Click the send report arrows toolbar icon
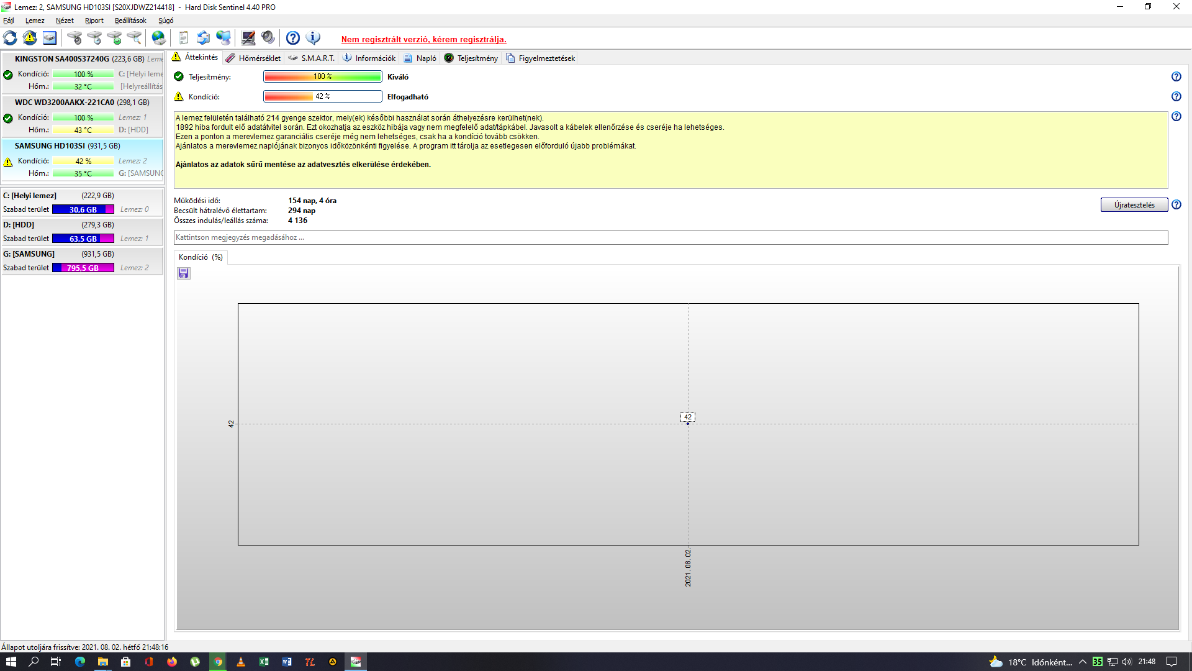Viewport: 1192px width, 671px height. click(x=203, y=39)
